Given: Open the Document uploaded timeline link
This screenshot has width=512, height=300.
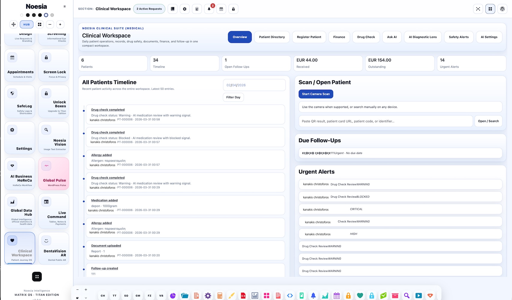Looking at the screenshot, I should tap(106, 246).
